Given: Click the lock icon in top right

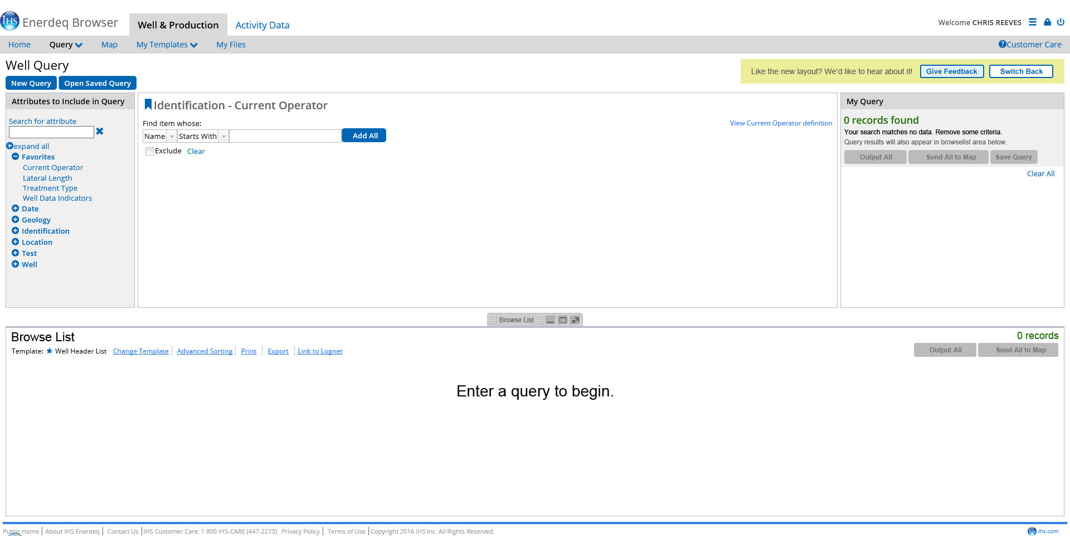Looking at the screenshot, I should 1047,22.
